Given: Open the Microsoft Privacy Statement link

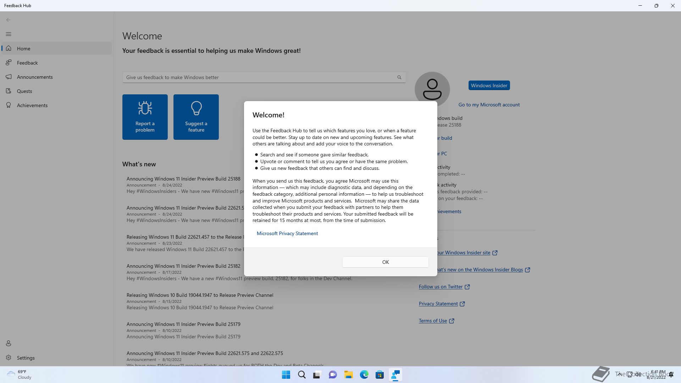Looking at the screenshot, I should (287, 233).
